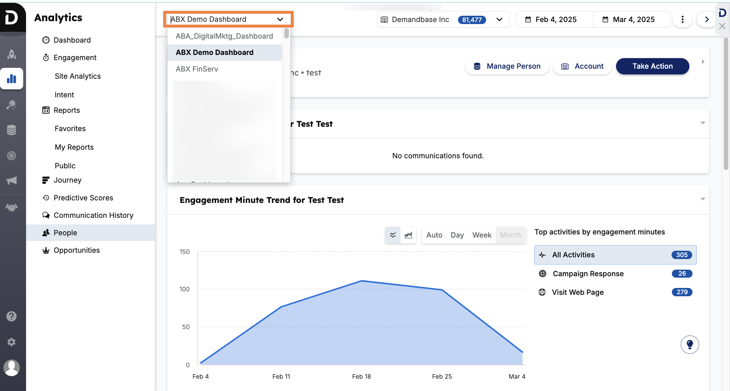Open Favorites reports
Screen dimensions: 730x391
click(70, 129)
